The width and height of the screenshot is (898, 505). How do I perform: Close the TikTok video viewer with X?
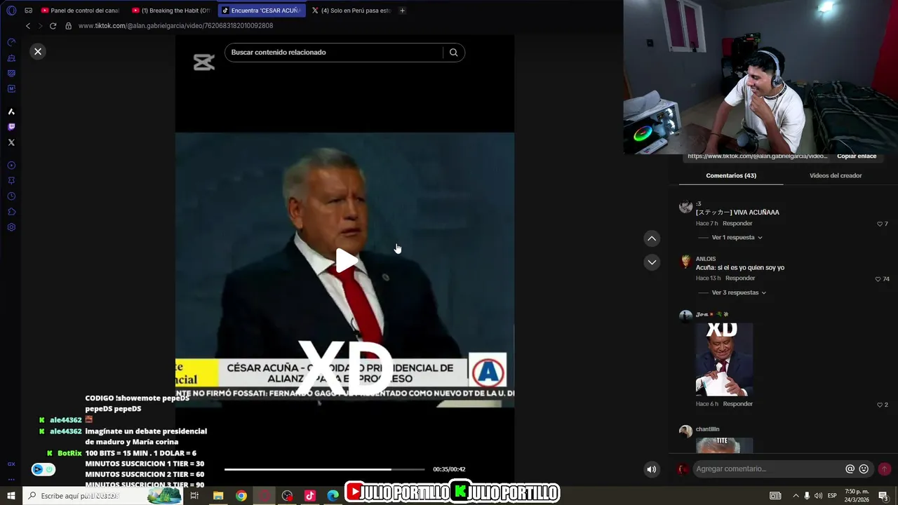(38, 51)
